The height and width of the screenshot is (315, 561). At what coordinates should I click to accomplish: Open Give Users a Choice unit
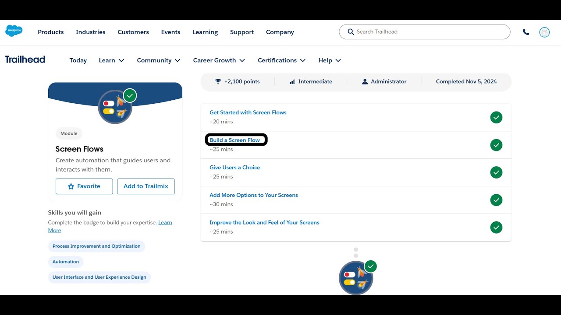tap(235, 168)
